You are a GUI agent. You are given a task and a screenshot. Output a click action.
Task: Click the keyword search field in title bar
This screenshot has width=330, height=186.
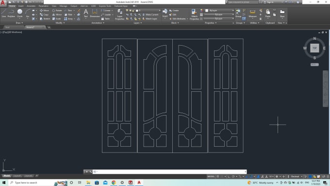click(x=243, y=2)
